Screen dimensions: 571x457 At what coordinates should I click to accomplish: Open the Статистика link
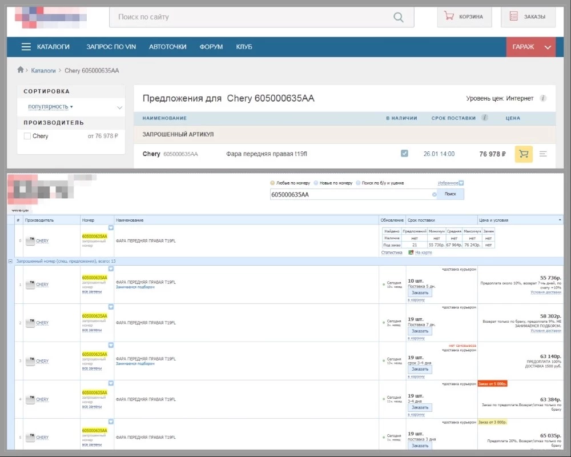[x=392, y=252]
